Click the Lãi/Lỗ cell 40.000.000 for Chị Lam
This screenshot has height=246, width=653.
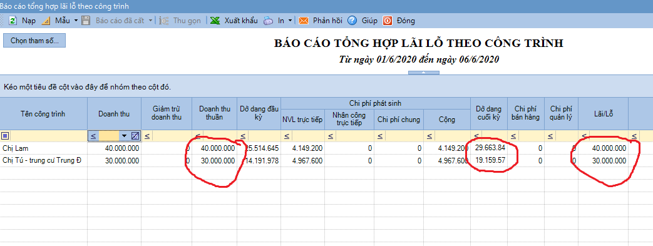(x=603, y=148)
